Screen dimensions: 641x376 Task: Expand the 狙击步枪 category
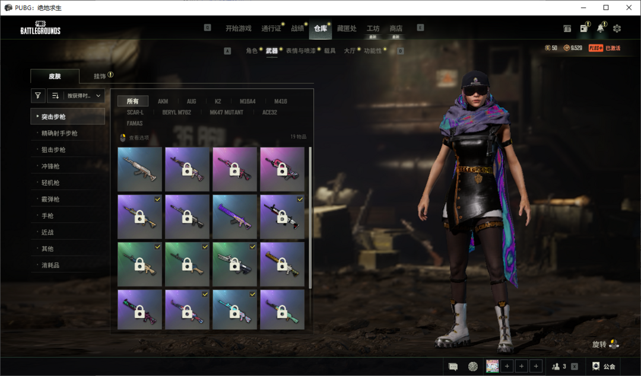coord(68,149)
